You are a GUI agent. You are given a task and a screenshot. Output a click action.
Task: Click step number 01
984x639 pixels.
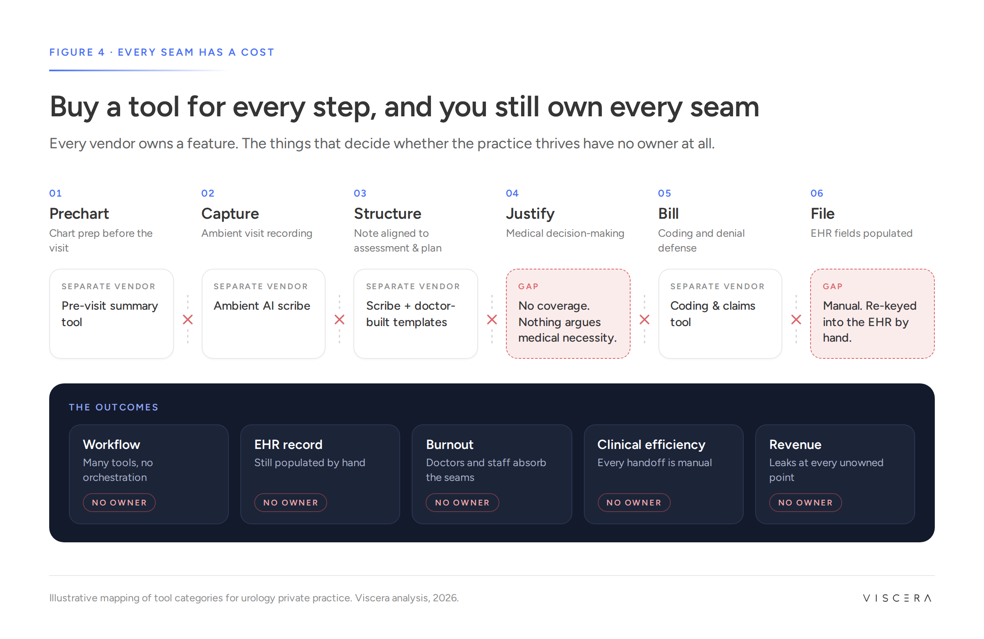coord(55,193)
